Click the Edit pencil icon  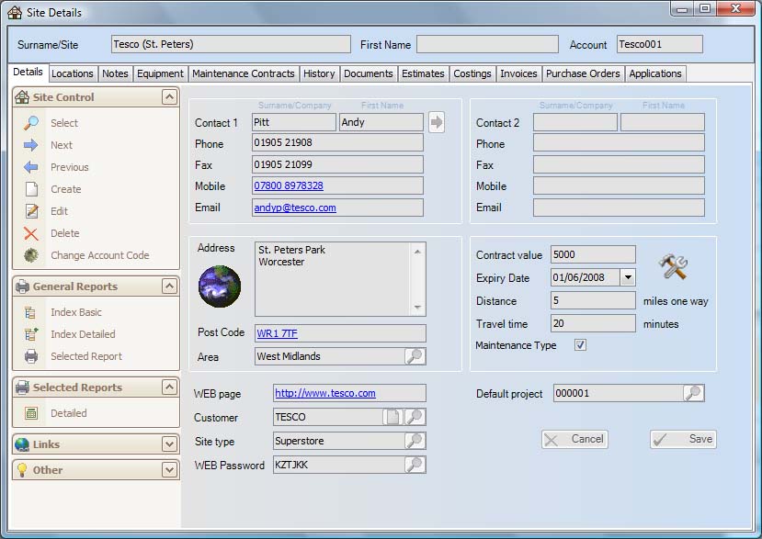pyautogui.click(x=31, y=211)
